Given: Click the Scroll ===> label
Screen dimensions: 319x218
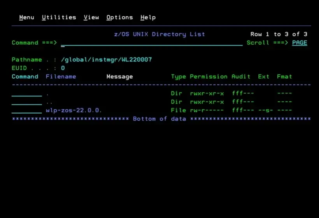Looking at the screenshot, I should [267, 43].
